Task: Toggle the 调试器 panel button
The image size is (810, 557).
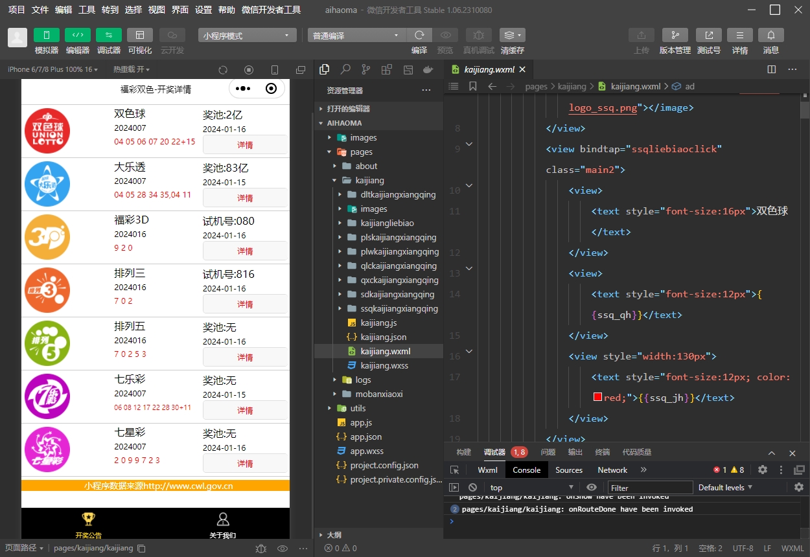Action: pos(109,35)
